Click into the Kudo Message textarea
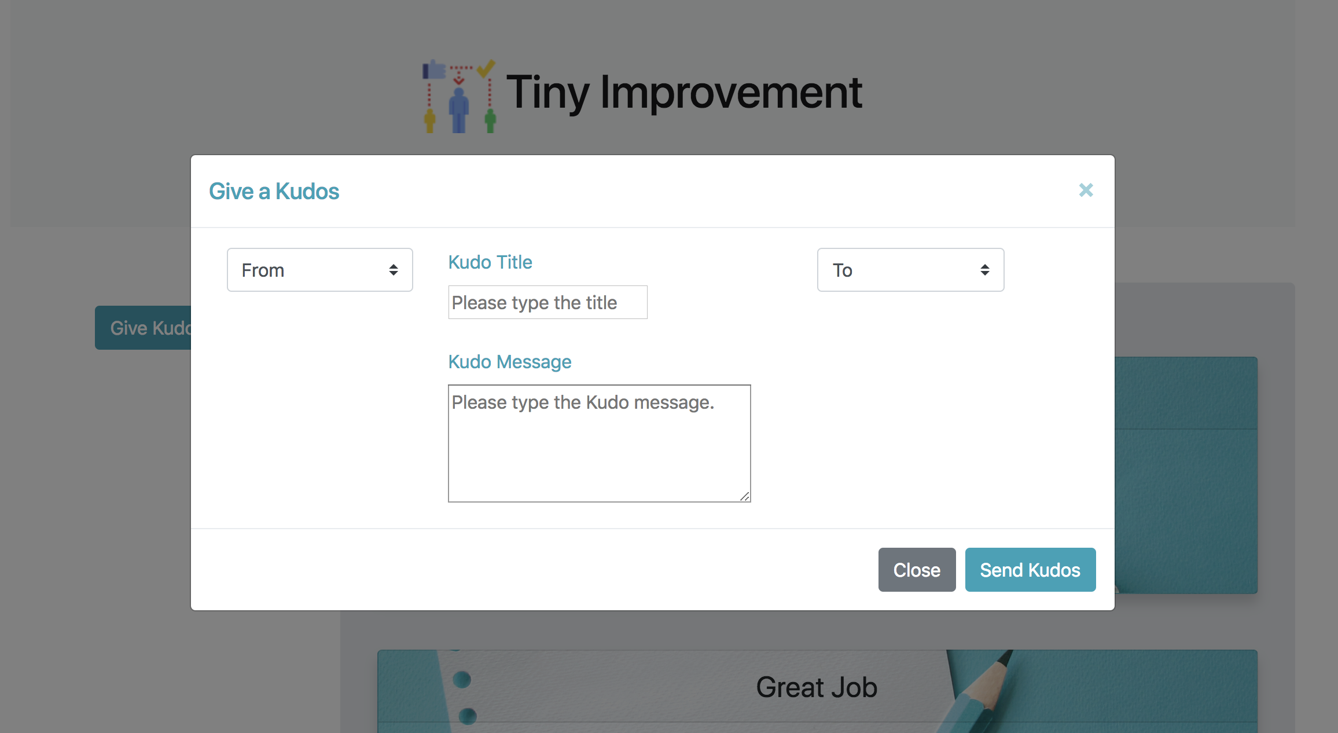The width and height of the screenshot is (1338, 733). click(x=599, y=443)
